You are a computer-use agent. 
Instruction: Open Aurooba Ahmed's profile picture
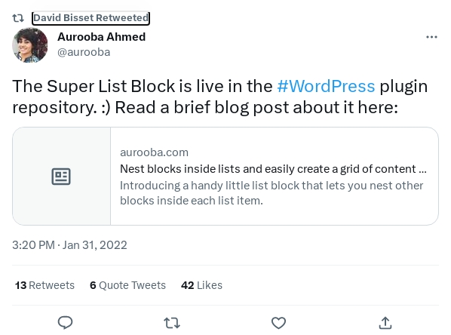tap(30, 45)
